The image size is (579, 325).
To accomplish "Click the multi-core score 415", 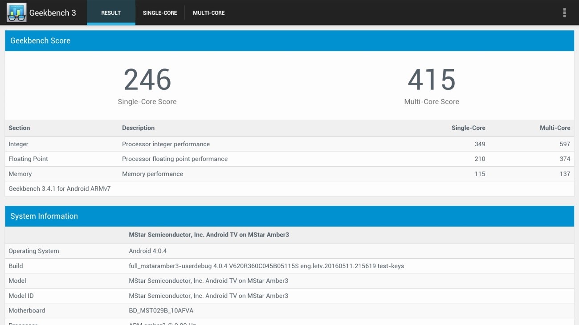I will 432,80.
